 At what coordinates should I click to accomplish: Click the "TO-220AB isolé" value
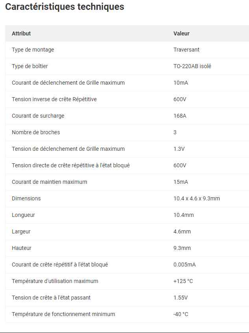pyautogui.click(x=192, y=66)
